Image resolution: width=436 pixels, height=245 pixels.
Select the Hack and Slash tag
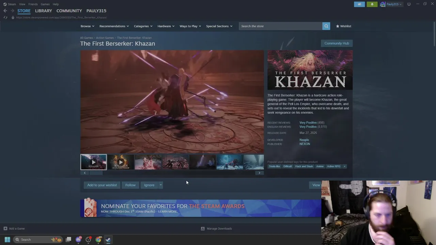point(304,166)
